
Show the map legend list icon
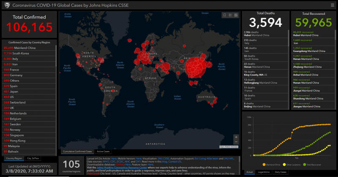point(230,15)
